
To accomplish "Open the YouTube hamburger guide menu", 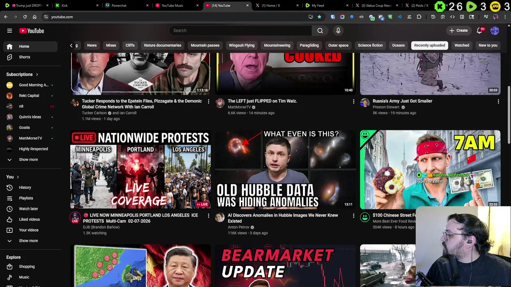I will click(10, 31).
